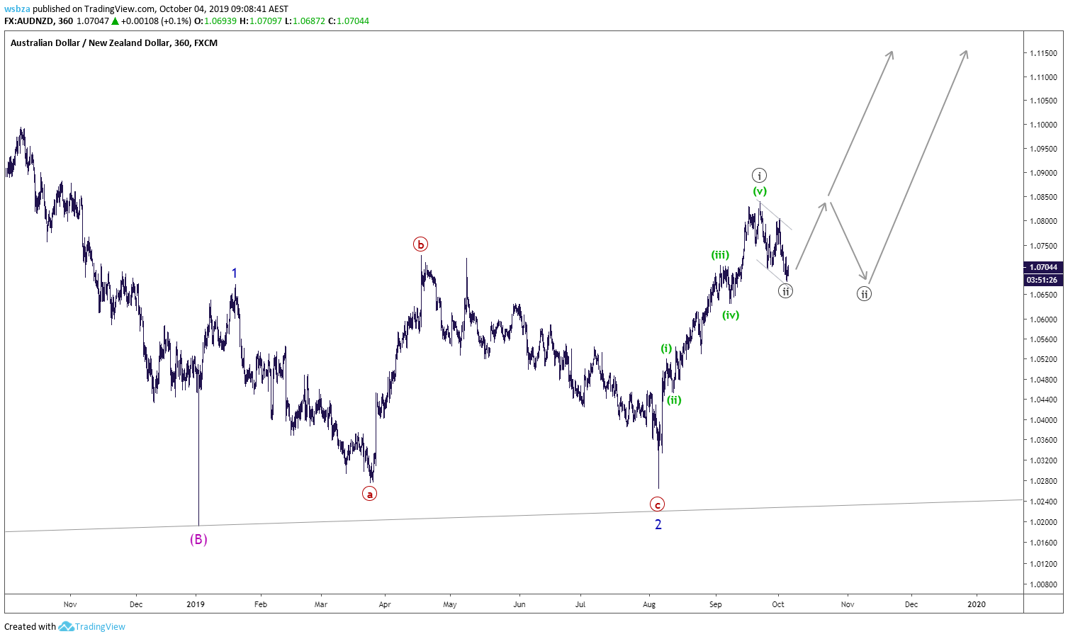
Task: Click the 1.10000 price axis label
Action: (1043, 125)
